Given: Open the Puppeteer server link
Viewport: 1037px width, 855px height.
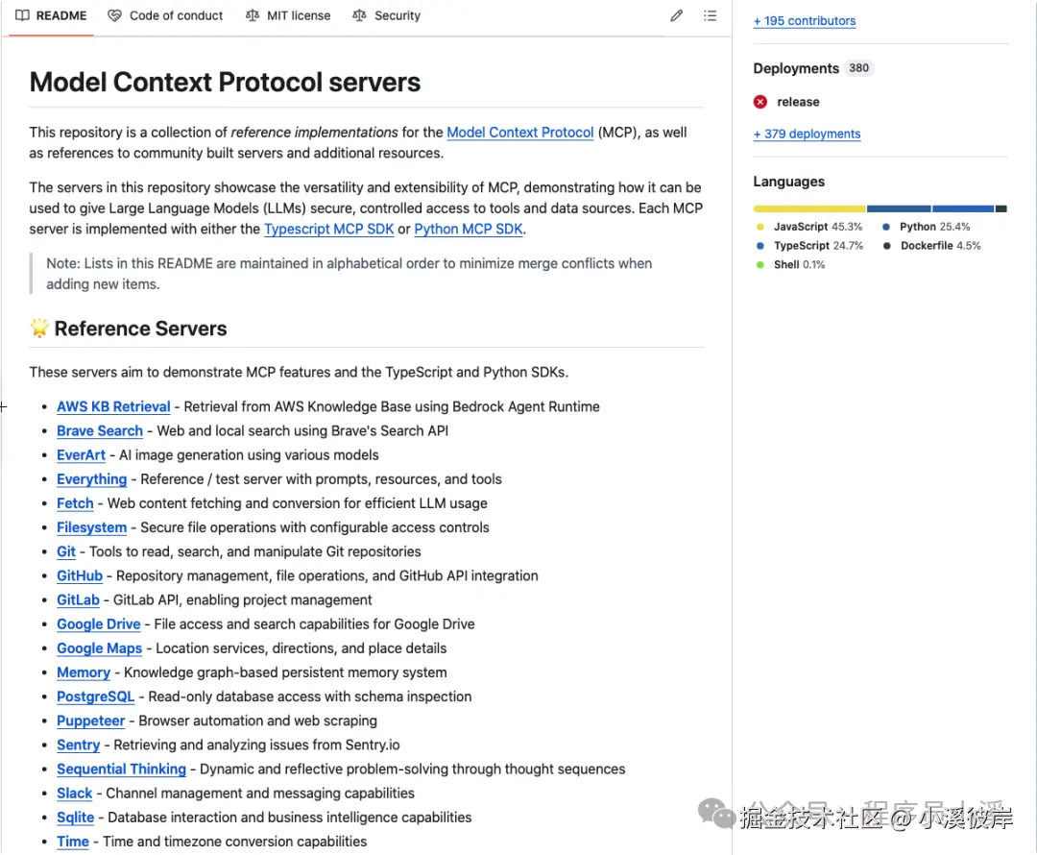Looking at the screenshot, I should tap(90, 721).
